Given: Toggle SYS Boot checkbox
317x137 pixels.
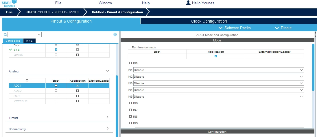Looking at the screenshot, I should [x=56, y=50].
